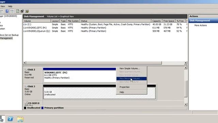The height and width of the screenshot is (123, 218).
Task: Select the Server Manager (WIN2K8005) root node
Action: point(9,16)
